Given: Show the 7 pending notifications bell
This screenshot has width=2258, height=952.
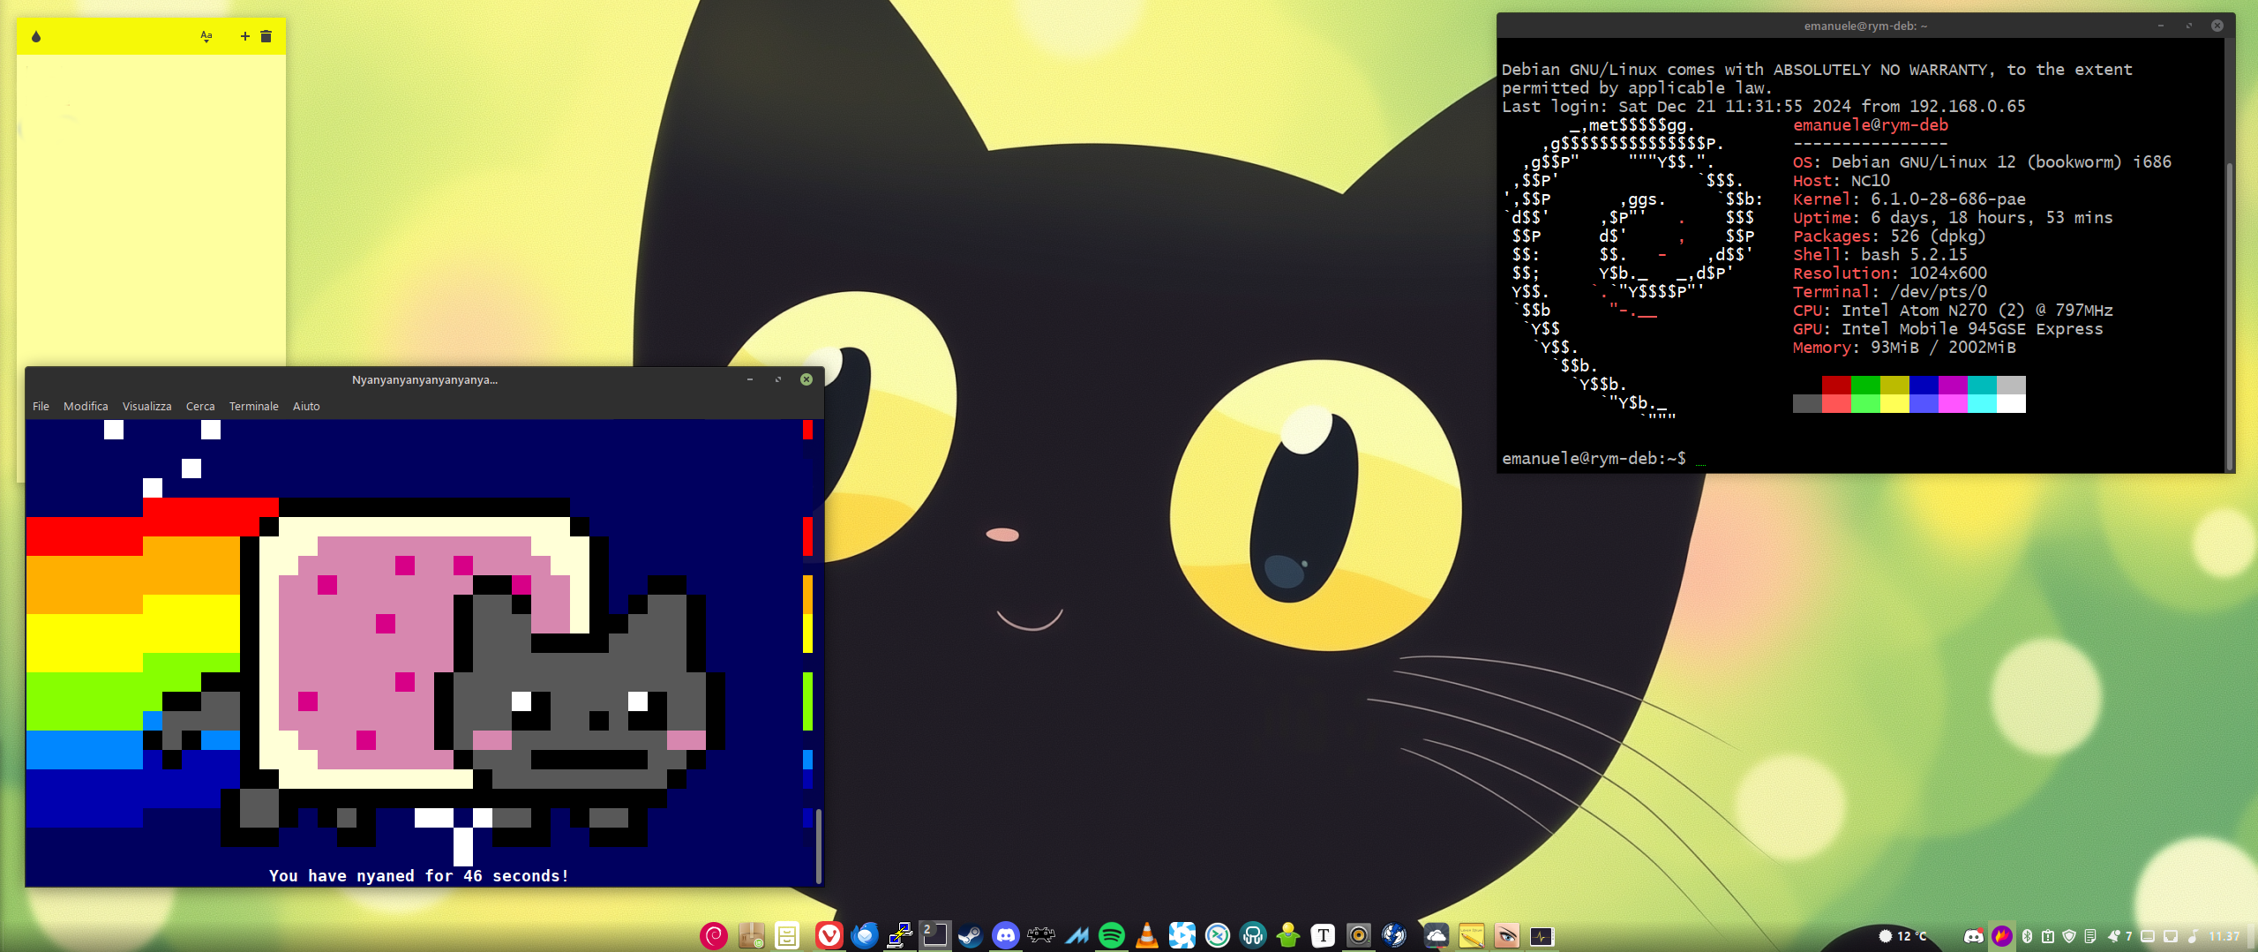Looking at the screenshot, I should (2119, 936).
